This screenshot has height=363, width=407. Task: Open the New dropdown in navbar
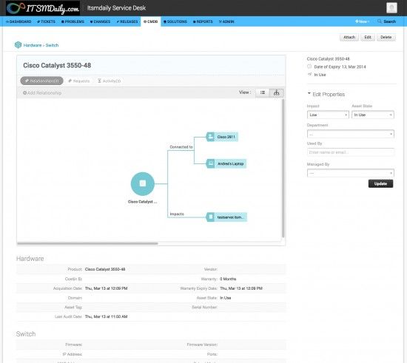[x=362, y=21]
